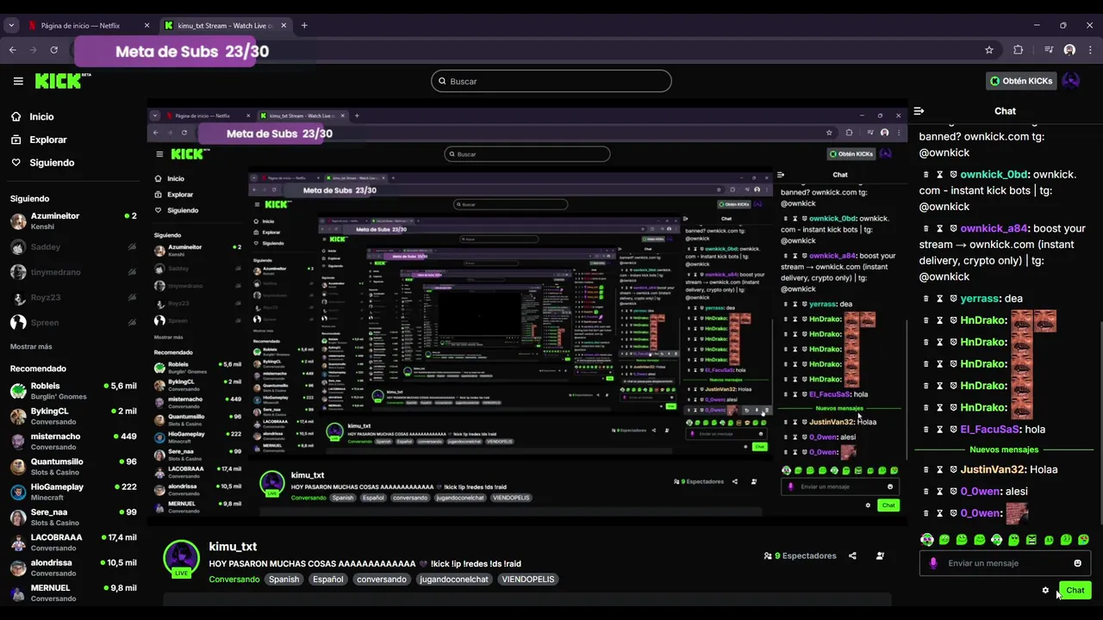Click the Spanish tag below the outer stream title
This screenshot has height=620, width=1103.
point(284,580)
